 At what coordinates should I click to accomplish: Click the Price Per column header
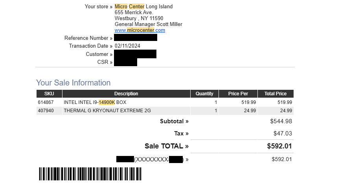[238, 94]
